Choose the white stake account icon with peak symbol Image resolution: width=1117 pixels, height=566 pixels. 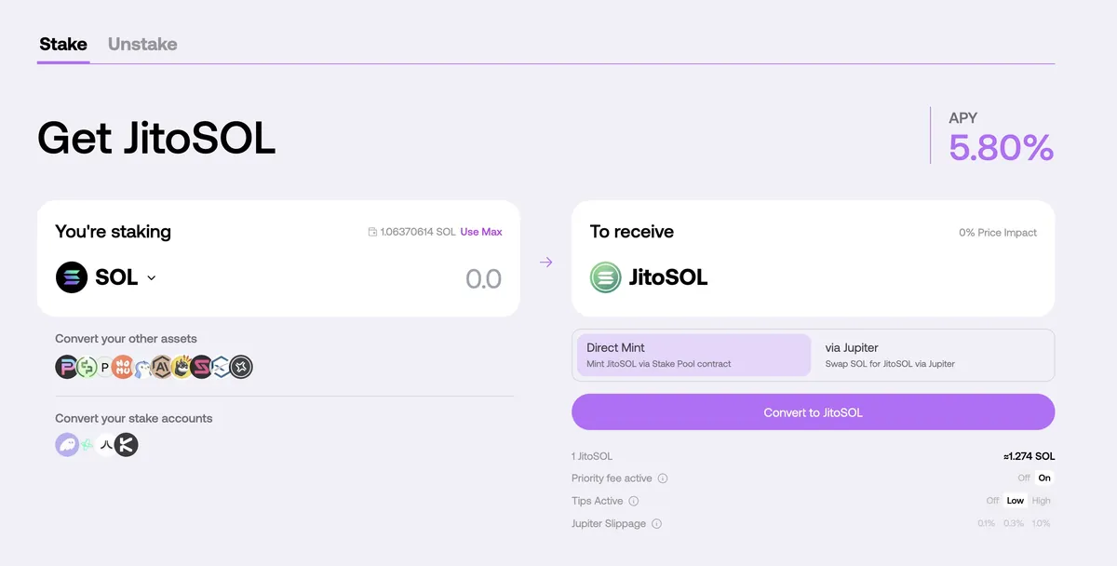point(106,444)
